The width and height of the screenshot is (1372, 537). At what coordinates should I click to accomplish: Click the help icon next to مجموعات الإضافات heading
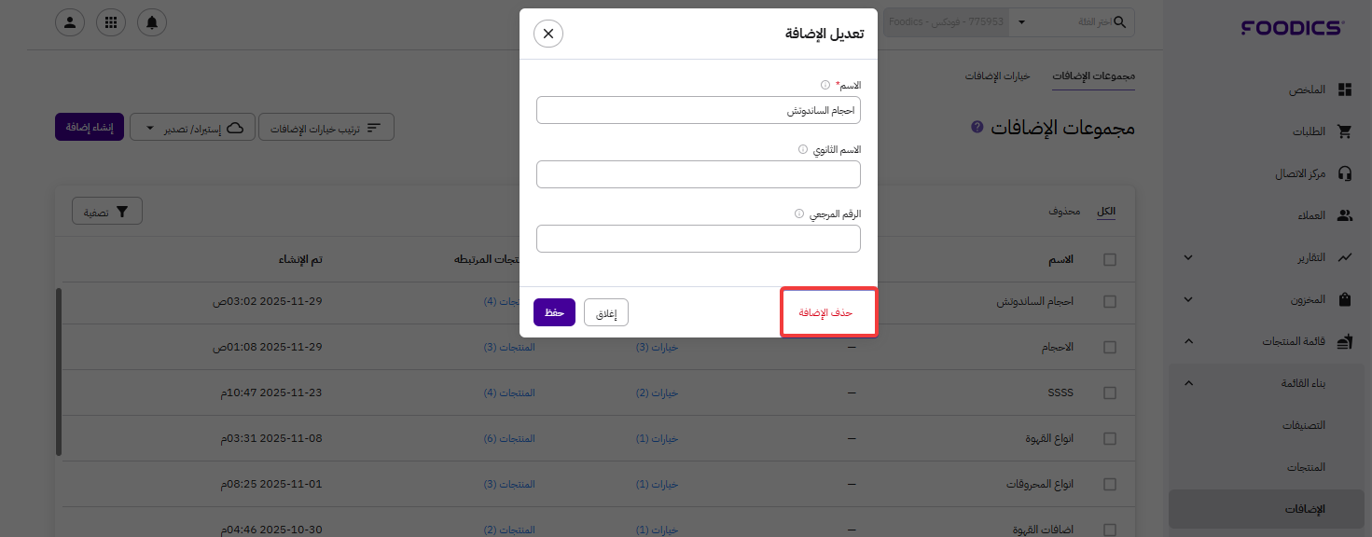977,127
